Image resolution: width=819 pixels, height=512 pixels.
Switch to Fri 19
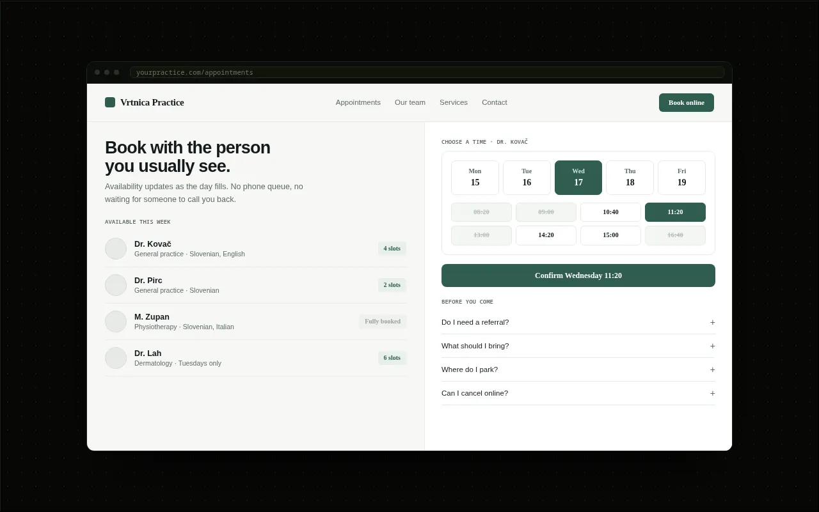[682, 178]
